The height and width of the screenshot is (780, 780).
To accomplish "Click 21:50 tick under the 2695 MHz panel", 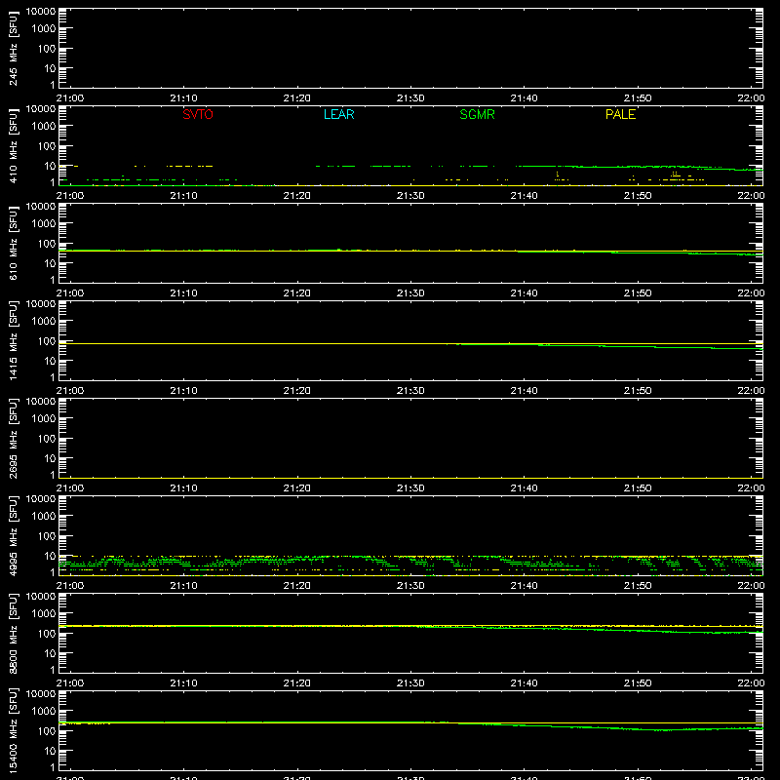I will [x=638, y=488].
